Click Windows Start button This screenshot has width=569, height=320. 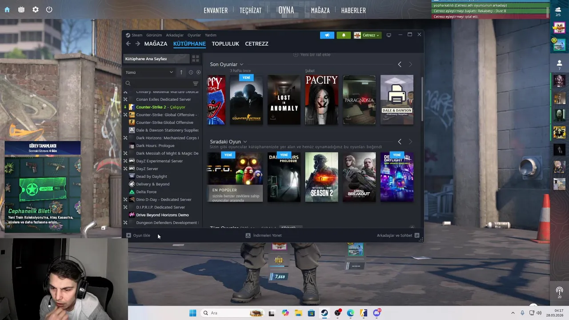(192, 313)
